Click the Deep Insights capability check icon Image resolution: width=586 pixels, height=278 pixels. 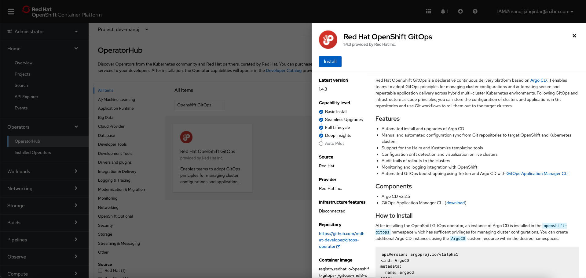coord(321,136)
